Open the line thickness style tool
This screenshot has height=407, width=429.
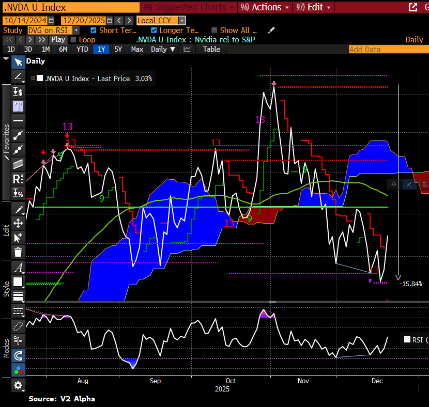click(18, 296)
